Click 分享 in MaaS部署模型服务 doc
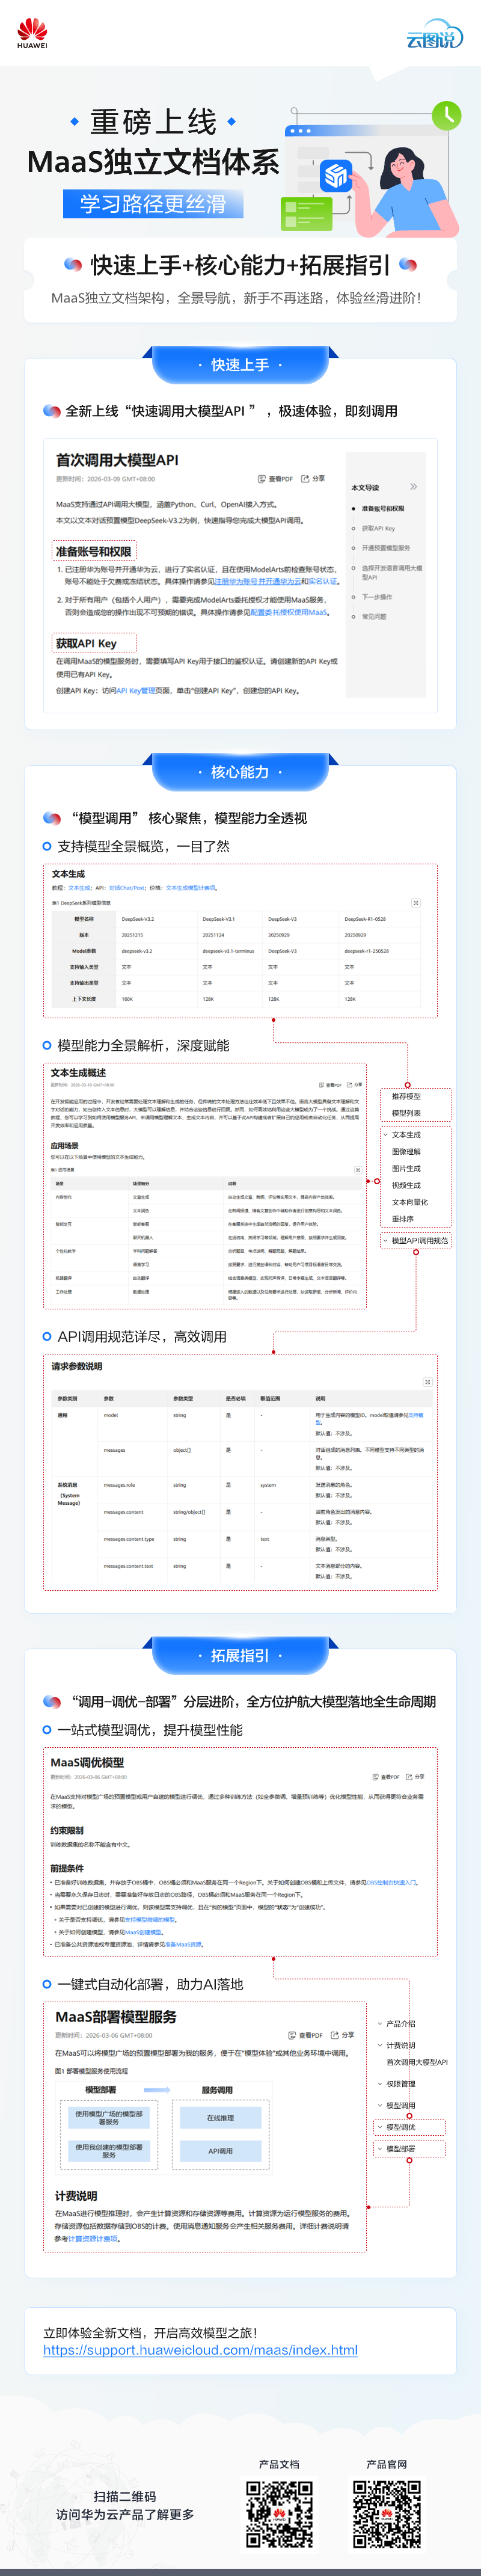The width and height of the screenshot is (481, 2576). point(343,2034)
